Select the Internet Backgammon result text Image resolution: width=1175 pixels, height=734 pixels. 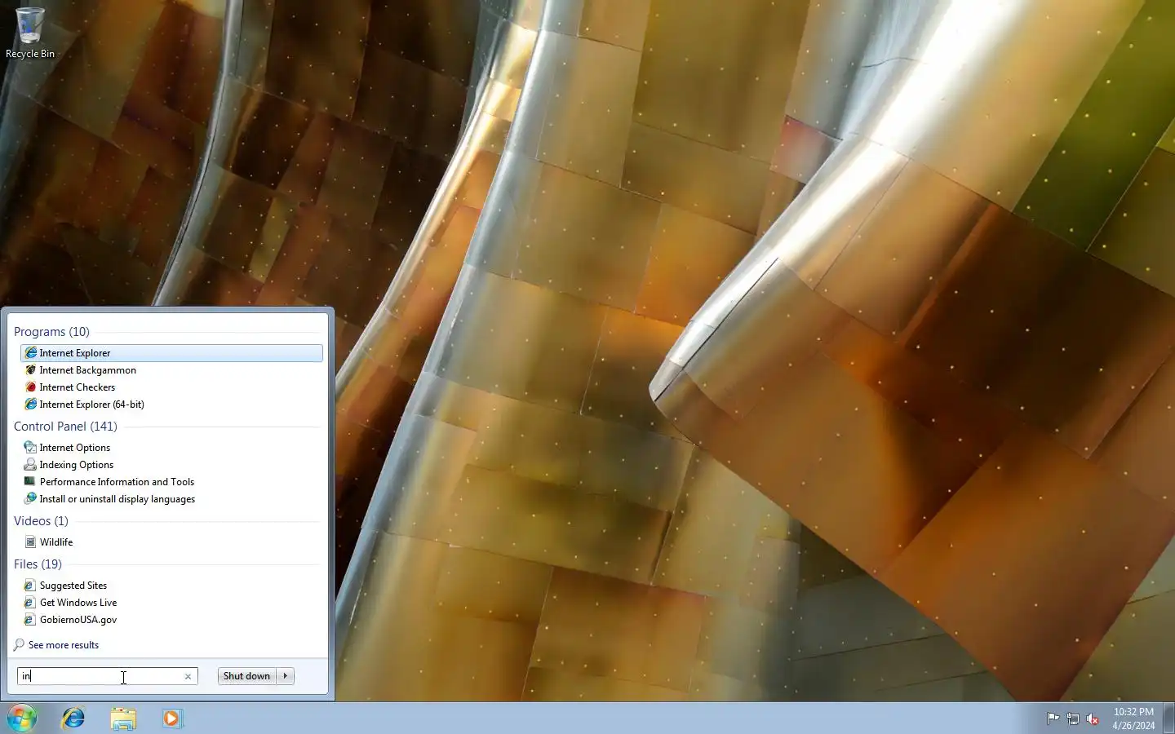pyautogui.click(x=88, y=370)
